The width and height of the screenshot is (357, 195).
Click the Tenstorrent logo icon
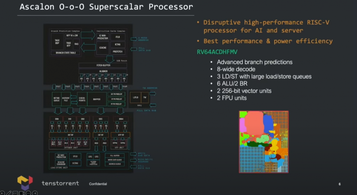click(x=25, y=183)
